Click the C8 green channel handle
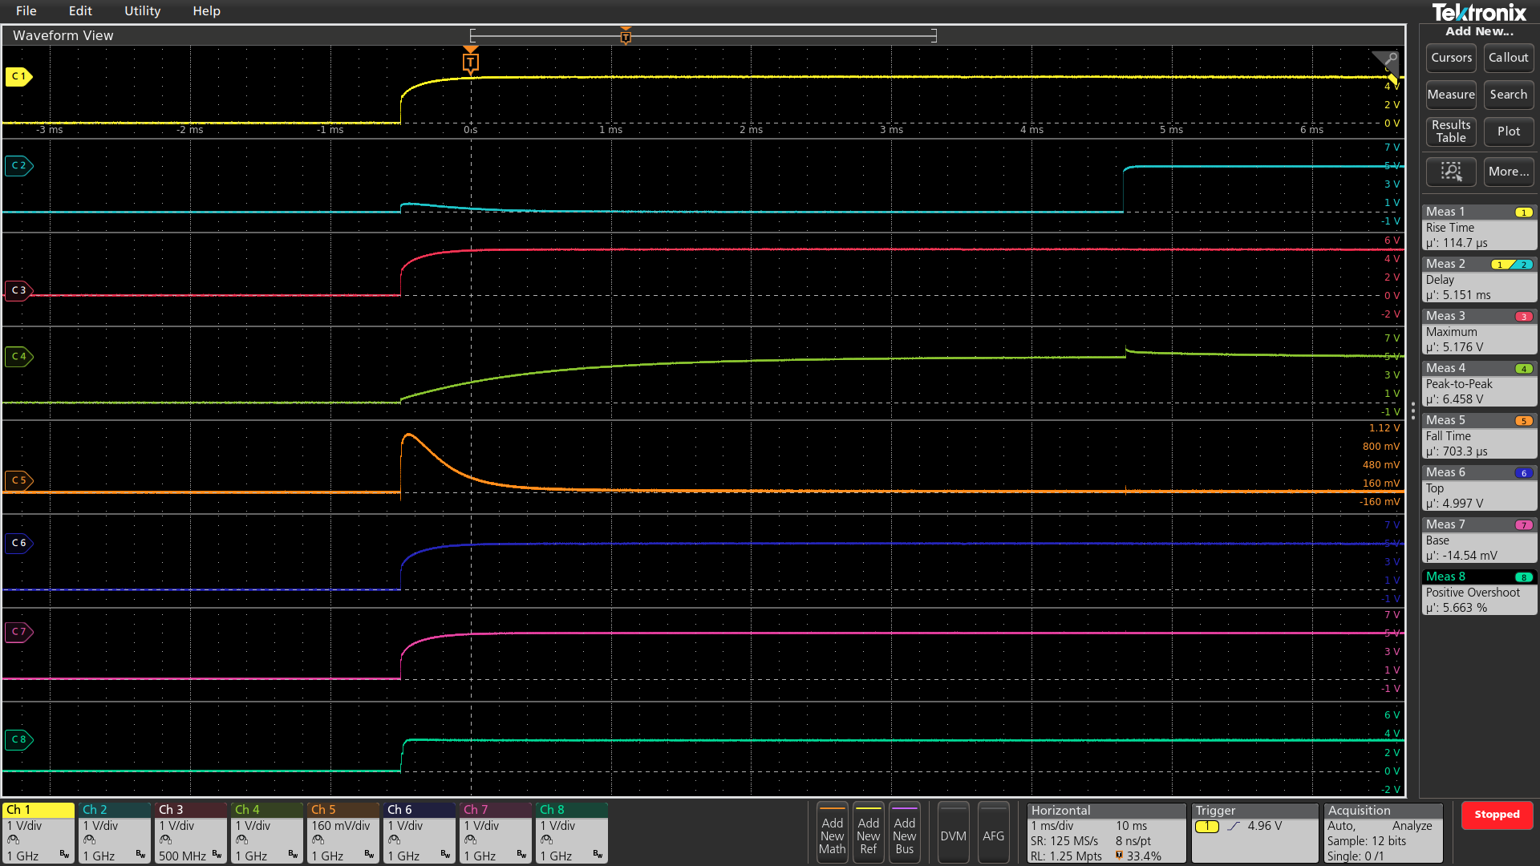This screenshot has width=1540, height=866. 18,739
